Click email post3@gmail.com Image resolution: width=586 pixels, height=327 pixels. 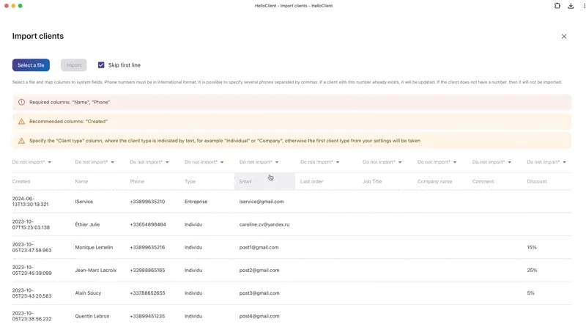click(259, 293)
